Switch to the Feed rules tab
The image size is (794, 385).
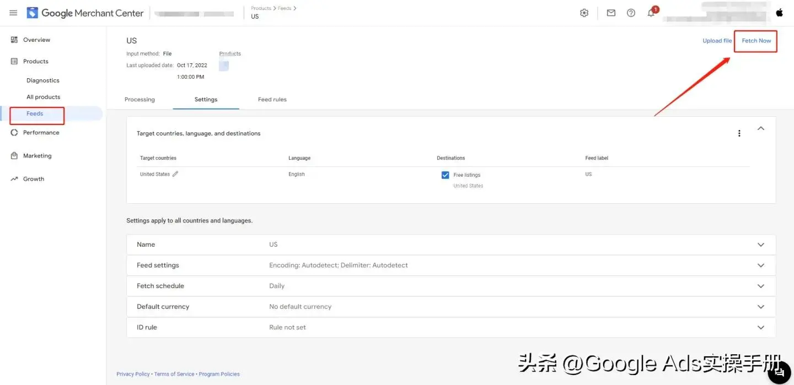coord(272,100)
